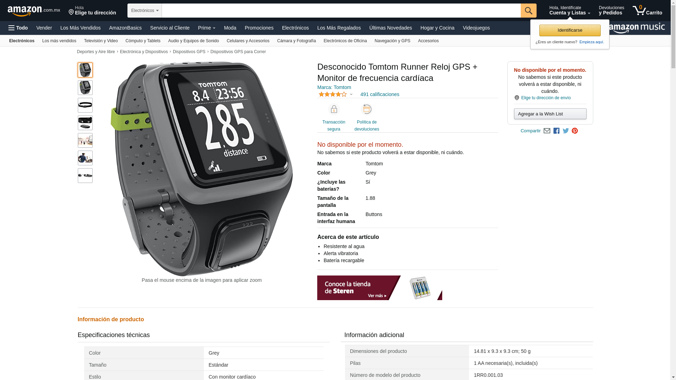The image size is (676, 380).
Task: Open the Prime menu in navigation bar
Action: point(207,28)
